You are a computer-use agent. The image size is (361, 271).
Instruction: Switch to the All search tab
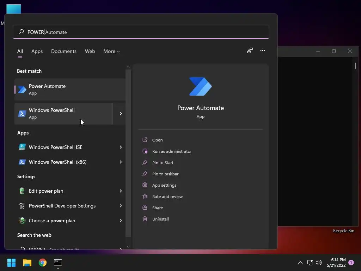[x=20, y=51]
